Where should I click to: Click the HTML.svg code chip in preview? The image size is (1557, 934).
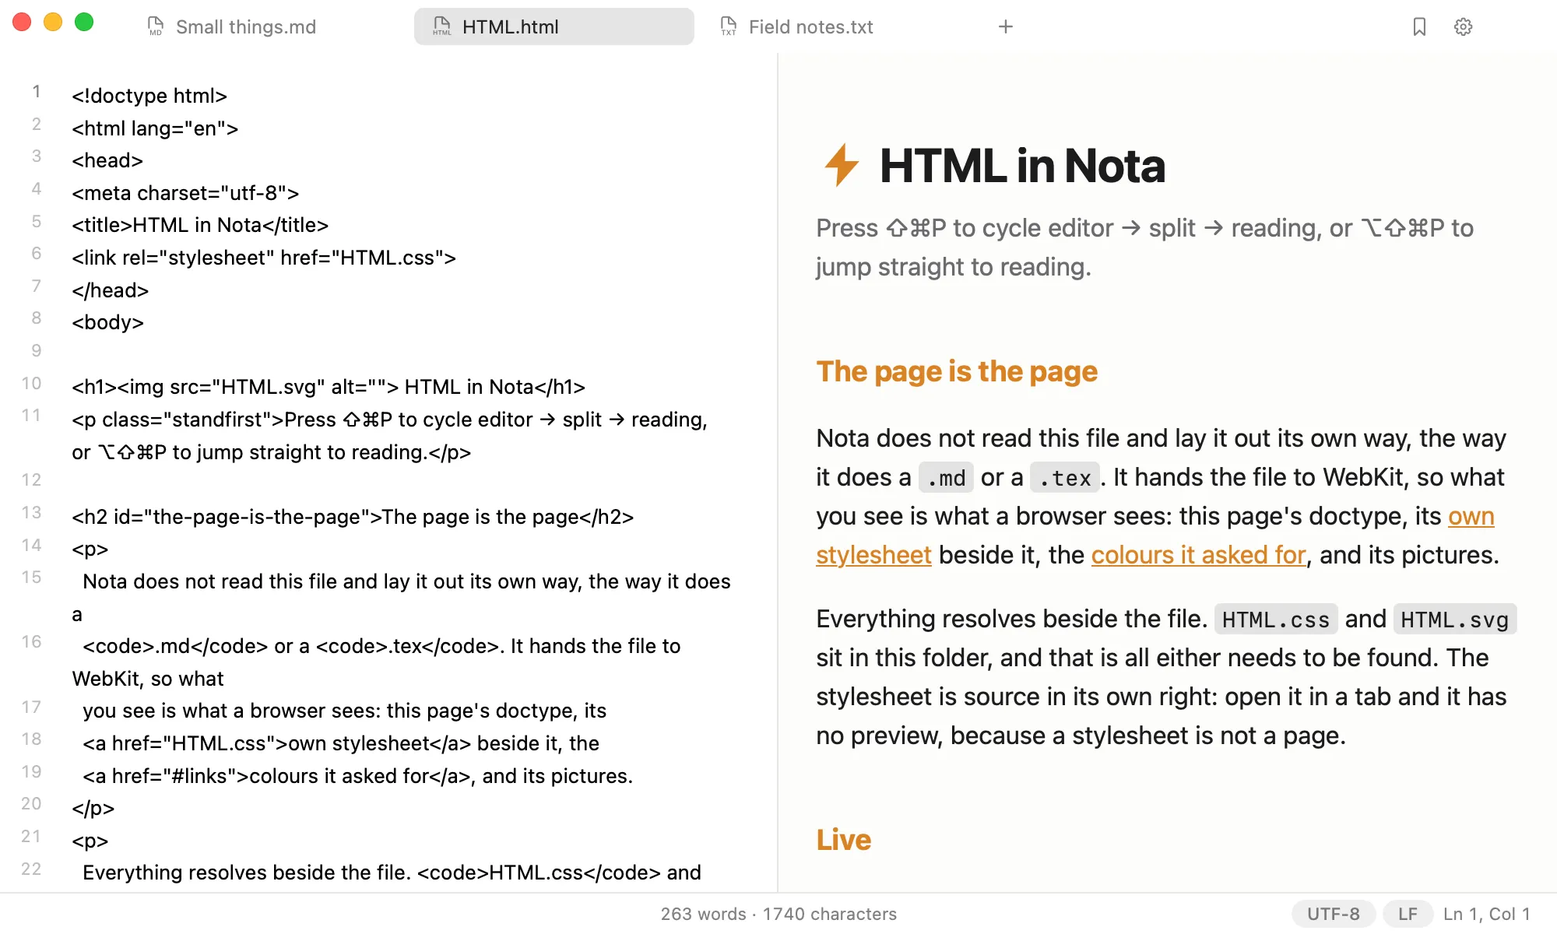[x=1455, y=619]
